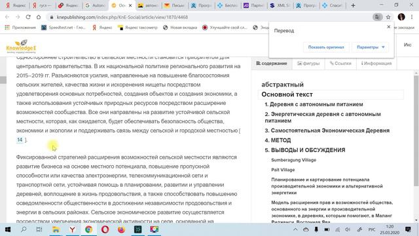This screenshot has width=419, height=236.
Task: Click the browser forward arrow
Action: point(18,17)
